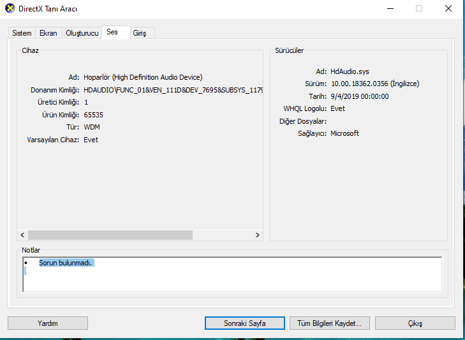Click the WHQL Logolu value Evet
This screenshot has height=340, width=465.
point(338,108)
